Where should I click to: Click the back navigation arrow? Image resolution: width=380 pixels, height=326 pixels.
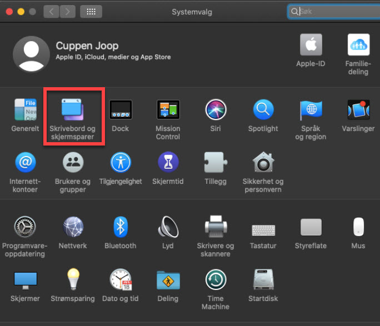click(52, 12)
